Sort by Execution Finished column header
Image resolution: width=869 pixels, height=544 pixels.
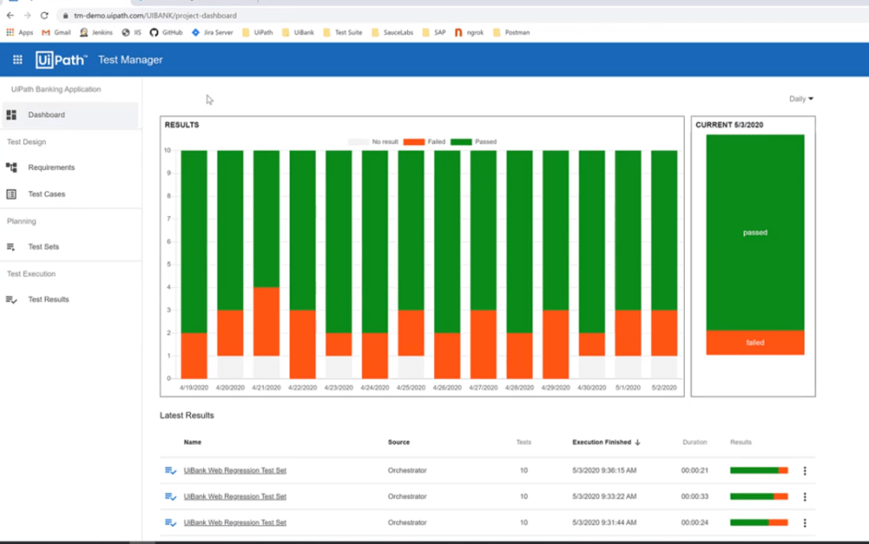(x=601, y=442)
